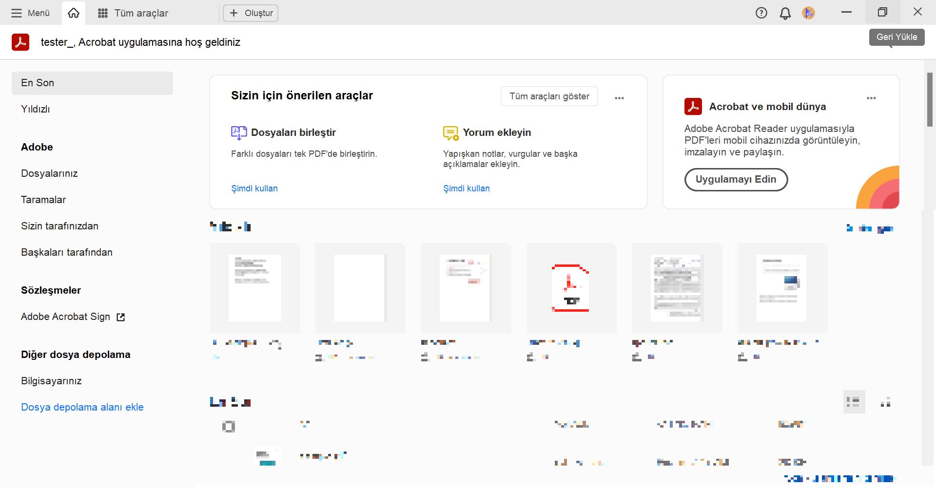
Task: Open the hamburger Menü icon
Action: pos(17,13)
